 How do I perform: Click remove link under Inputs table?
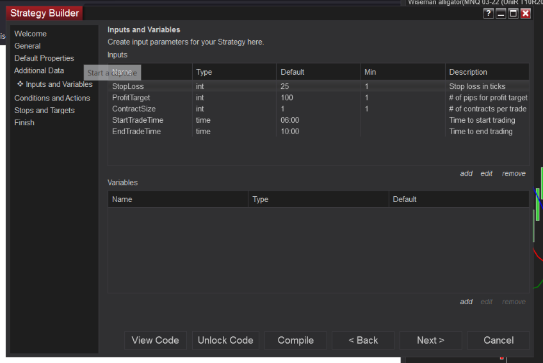pos(514,173)
